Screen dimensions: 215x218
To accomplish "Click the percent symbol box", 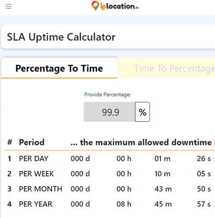I will point(142,112).
